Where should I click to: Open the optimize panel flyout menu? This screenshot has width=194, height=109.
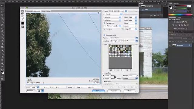[136, 11]
